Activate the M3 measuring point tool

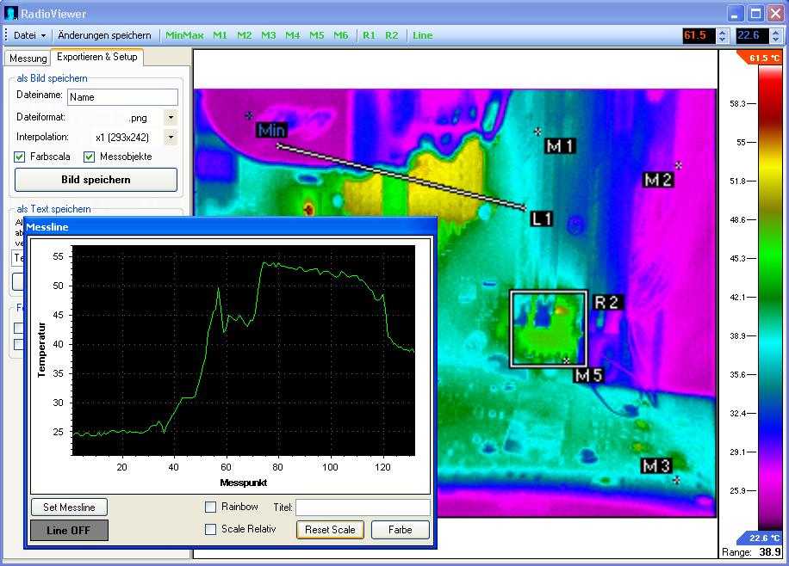click(x=269, y=35)
